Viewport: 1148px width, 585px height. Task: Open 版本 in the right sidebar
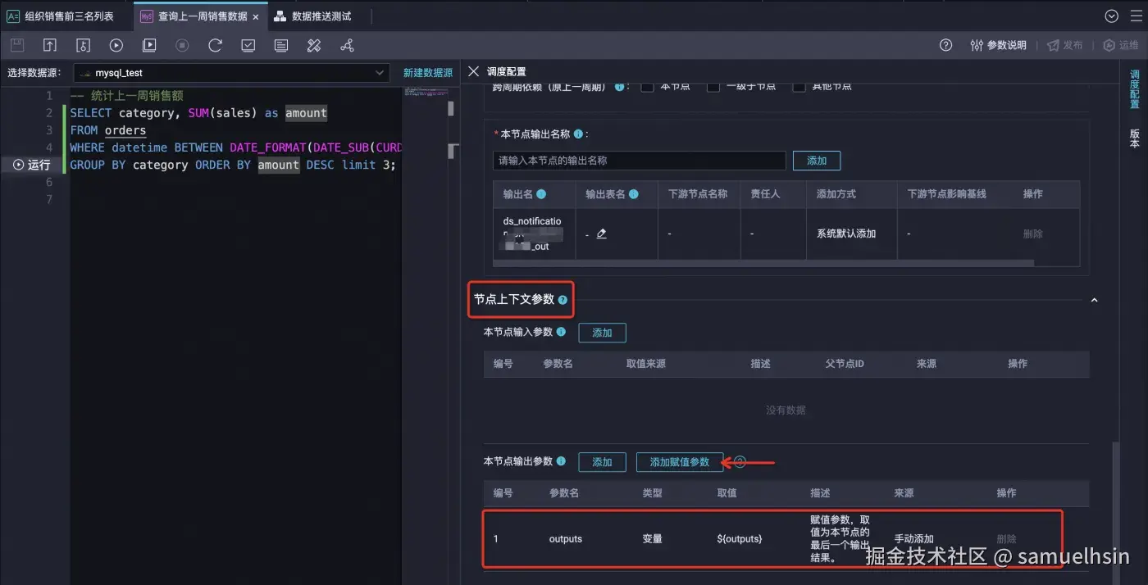[x=1135, y=138]
